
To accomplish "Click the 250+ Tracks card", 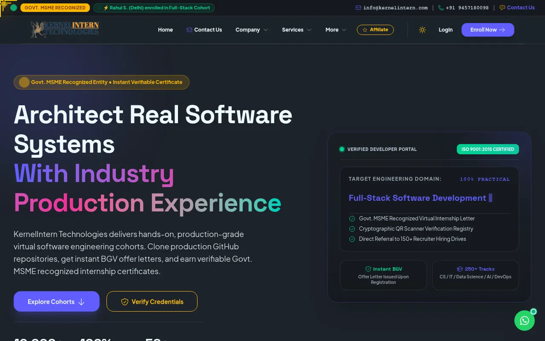I will tap(476, 275).
